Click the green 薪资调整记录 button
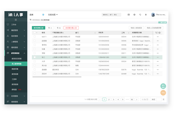 click(x=38, y=28)
